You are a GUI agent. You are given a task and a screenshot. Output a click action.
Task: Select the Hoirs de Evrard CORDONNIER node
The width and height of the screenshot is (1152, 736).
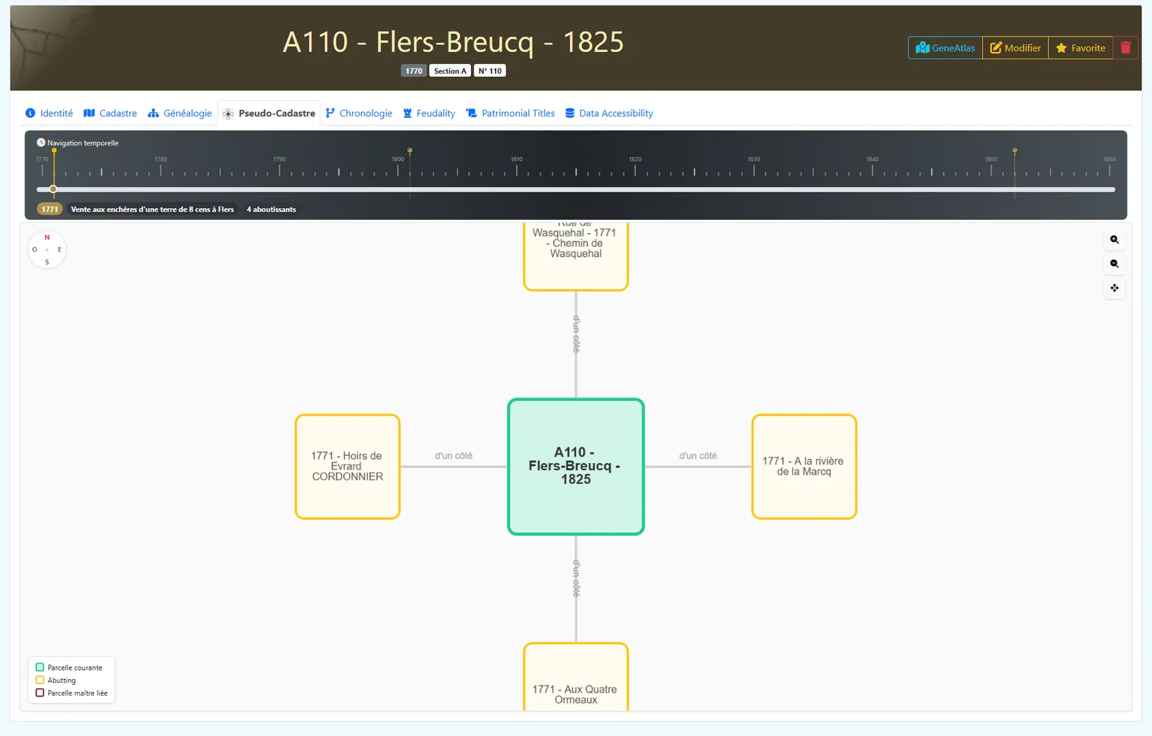point(348,467)
